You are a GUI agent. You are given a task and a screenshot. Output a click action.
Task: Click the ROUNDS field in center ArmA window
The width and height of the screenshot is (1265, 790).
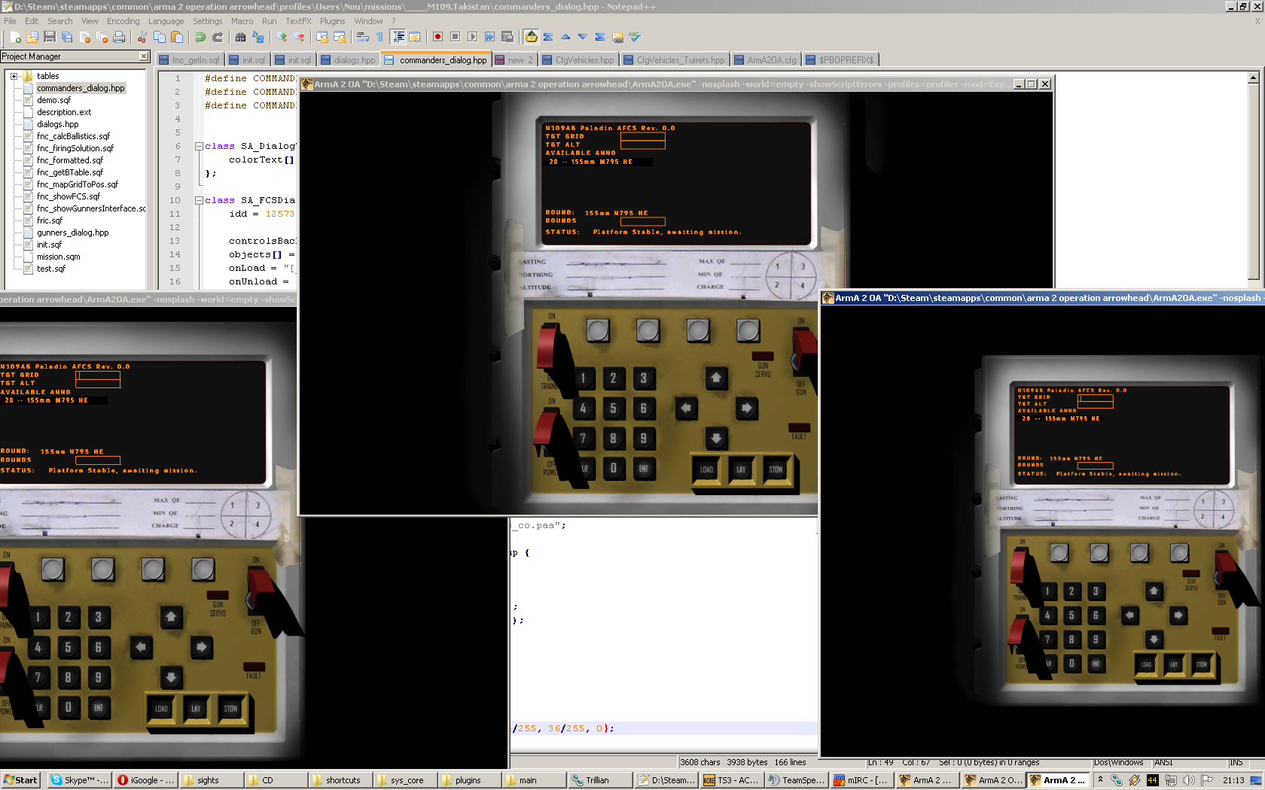[642, 221]
